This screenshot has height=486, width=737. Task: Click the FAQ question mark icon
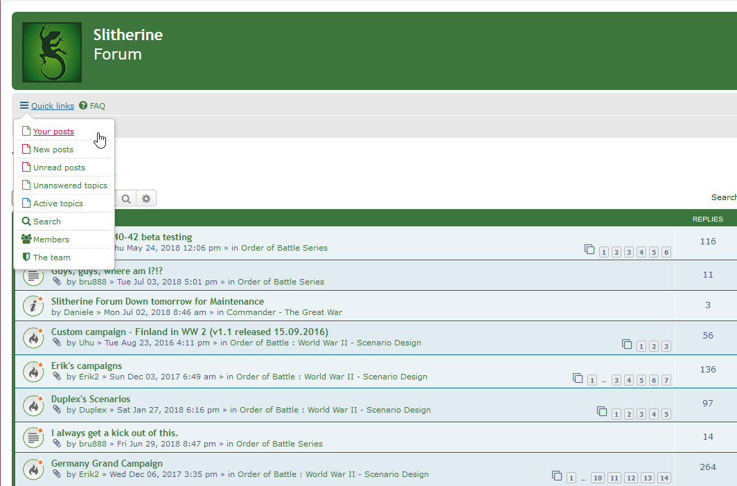pyautogui.click(x=82, y=106)
